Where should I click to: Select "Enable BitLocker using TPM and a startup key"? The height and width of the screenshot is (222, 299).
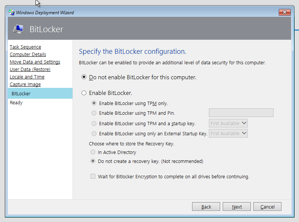click(x=94, y=123)
